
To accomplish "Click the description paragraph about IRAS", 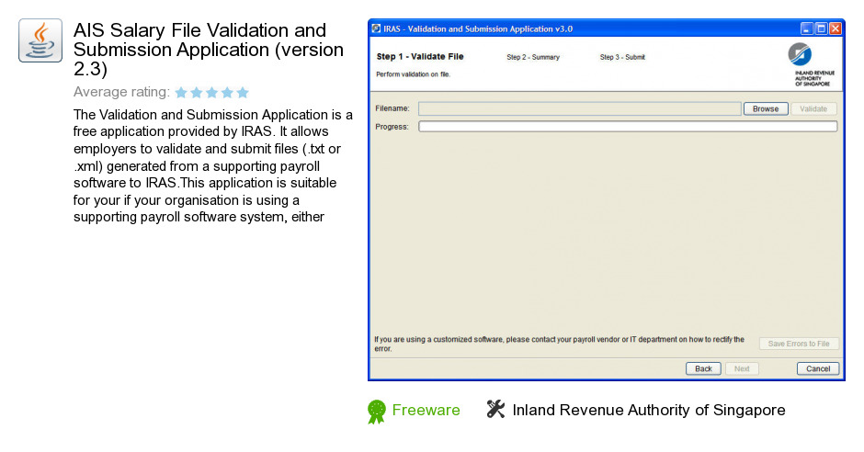I will pyautogui.click(x=212, y=165).
